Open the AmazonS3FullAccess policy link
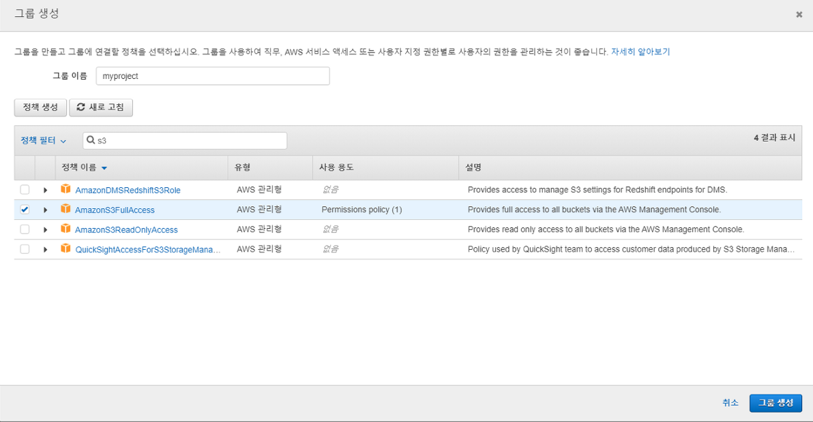Viewport: 813px width, 422px height. [x=115, y=210]
